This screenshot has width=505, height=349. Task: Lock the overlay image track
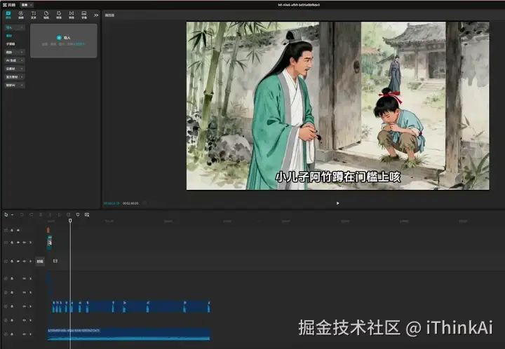point(12,242)
